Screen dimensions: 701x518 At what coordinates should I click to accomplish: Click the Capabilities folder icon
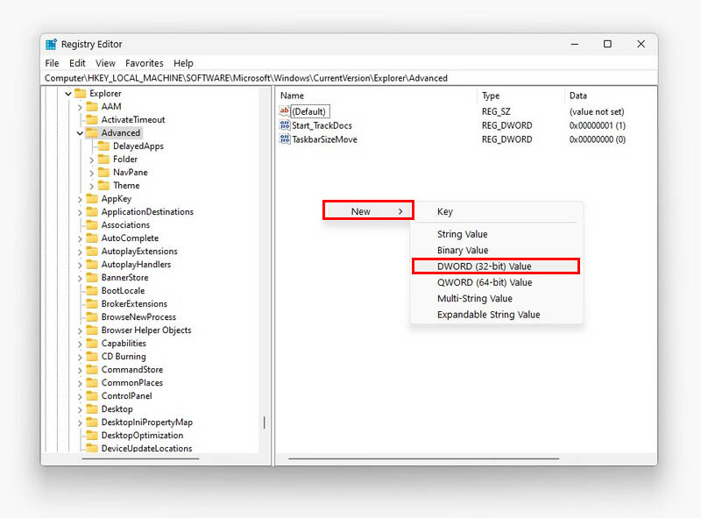(x=92, y=343)
